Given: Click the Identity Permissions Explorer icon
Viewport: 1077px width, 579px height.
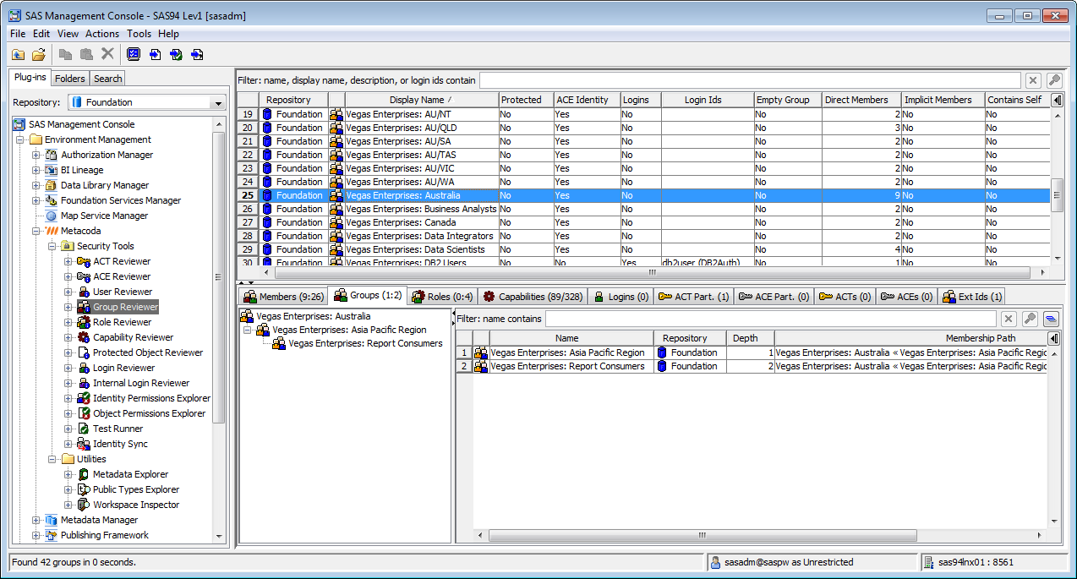Looking at the screenshot, I should (x=84, y=398).
